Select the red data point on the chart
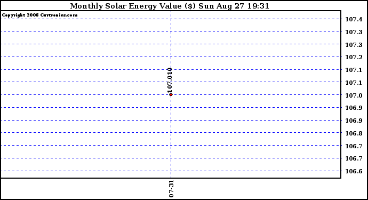 pos(171,94)
